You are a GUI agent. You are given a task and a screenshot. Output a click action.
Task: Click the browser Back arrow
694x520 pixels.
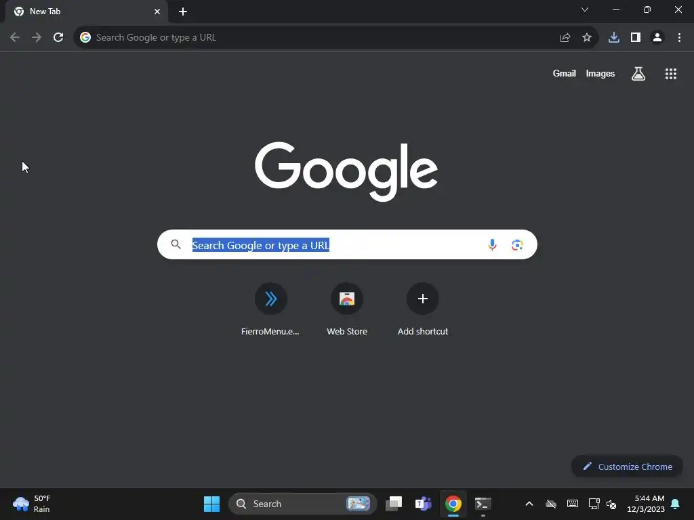(x=15, y=38)
